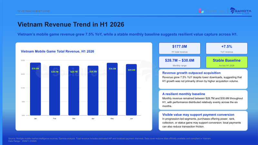Click the $8M y-axis label

click(x=23, y=102)
